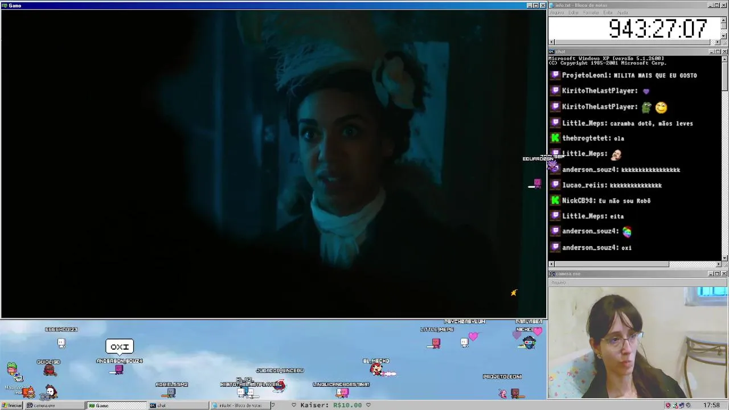Screen dimensions: 729x410
Task: Click the notepad icon in info.txt title bar
Action: pyautogui.click(x=552, y=5)
